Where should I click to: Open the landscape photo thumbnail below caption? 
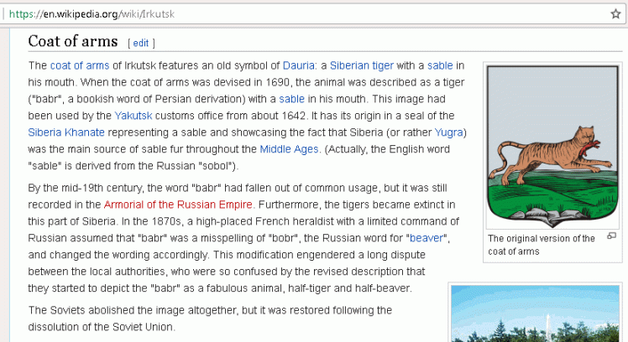pos(535,313)
